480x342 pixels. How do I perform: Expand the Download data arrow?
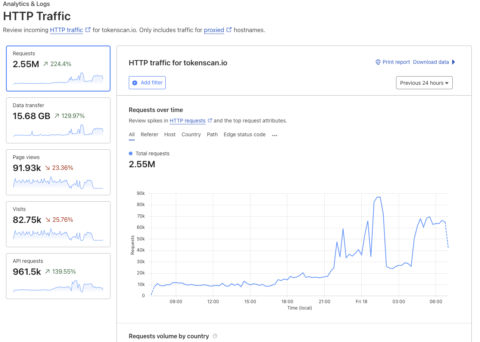453,62
